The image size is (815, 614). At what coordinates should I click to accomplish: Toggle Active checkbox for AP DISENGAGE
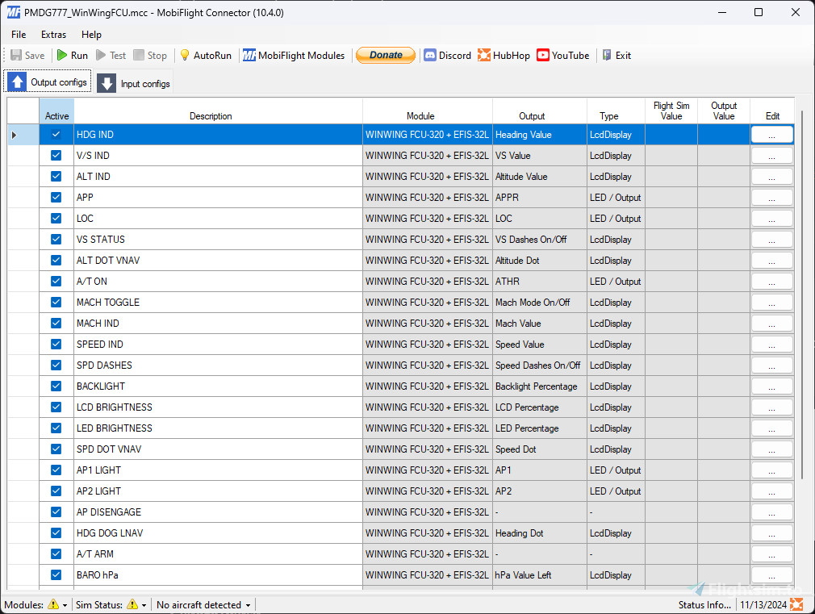(x=56, y=512)
